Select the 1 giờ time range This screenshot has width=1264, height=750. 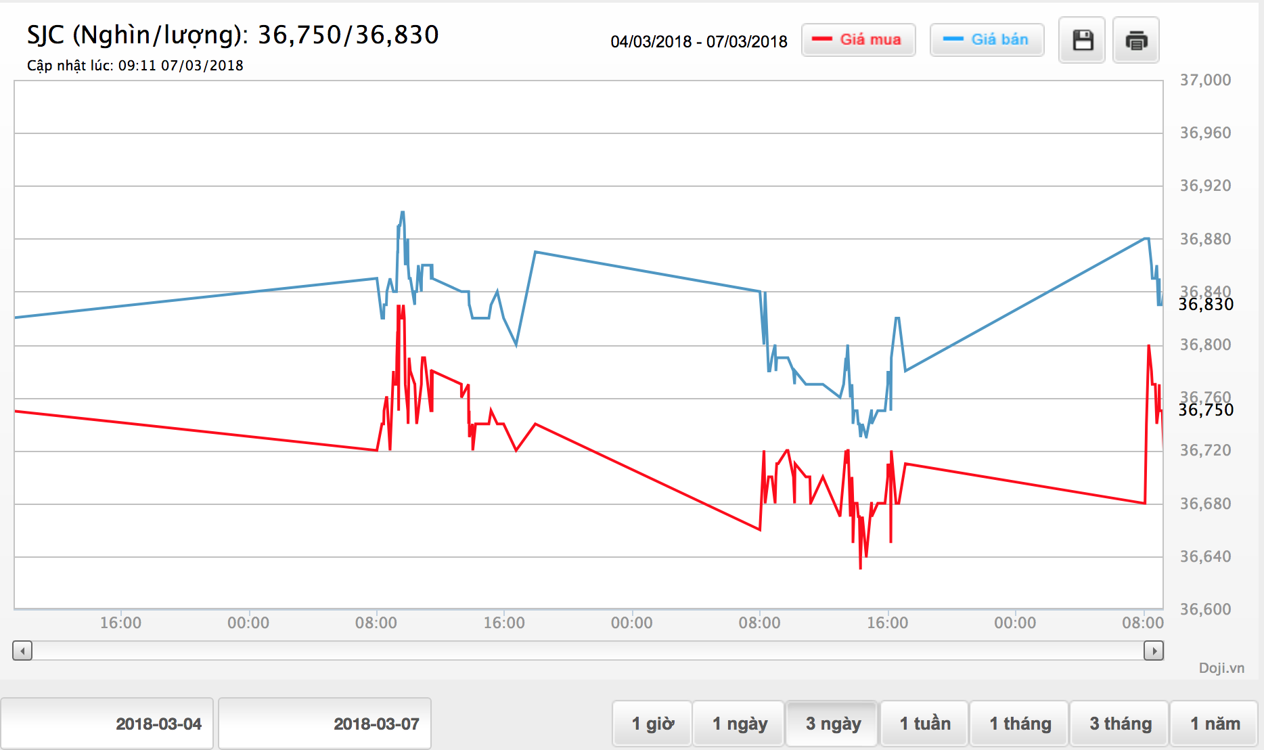[x=652, y=724]
